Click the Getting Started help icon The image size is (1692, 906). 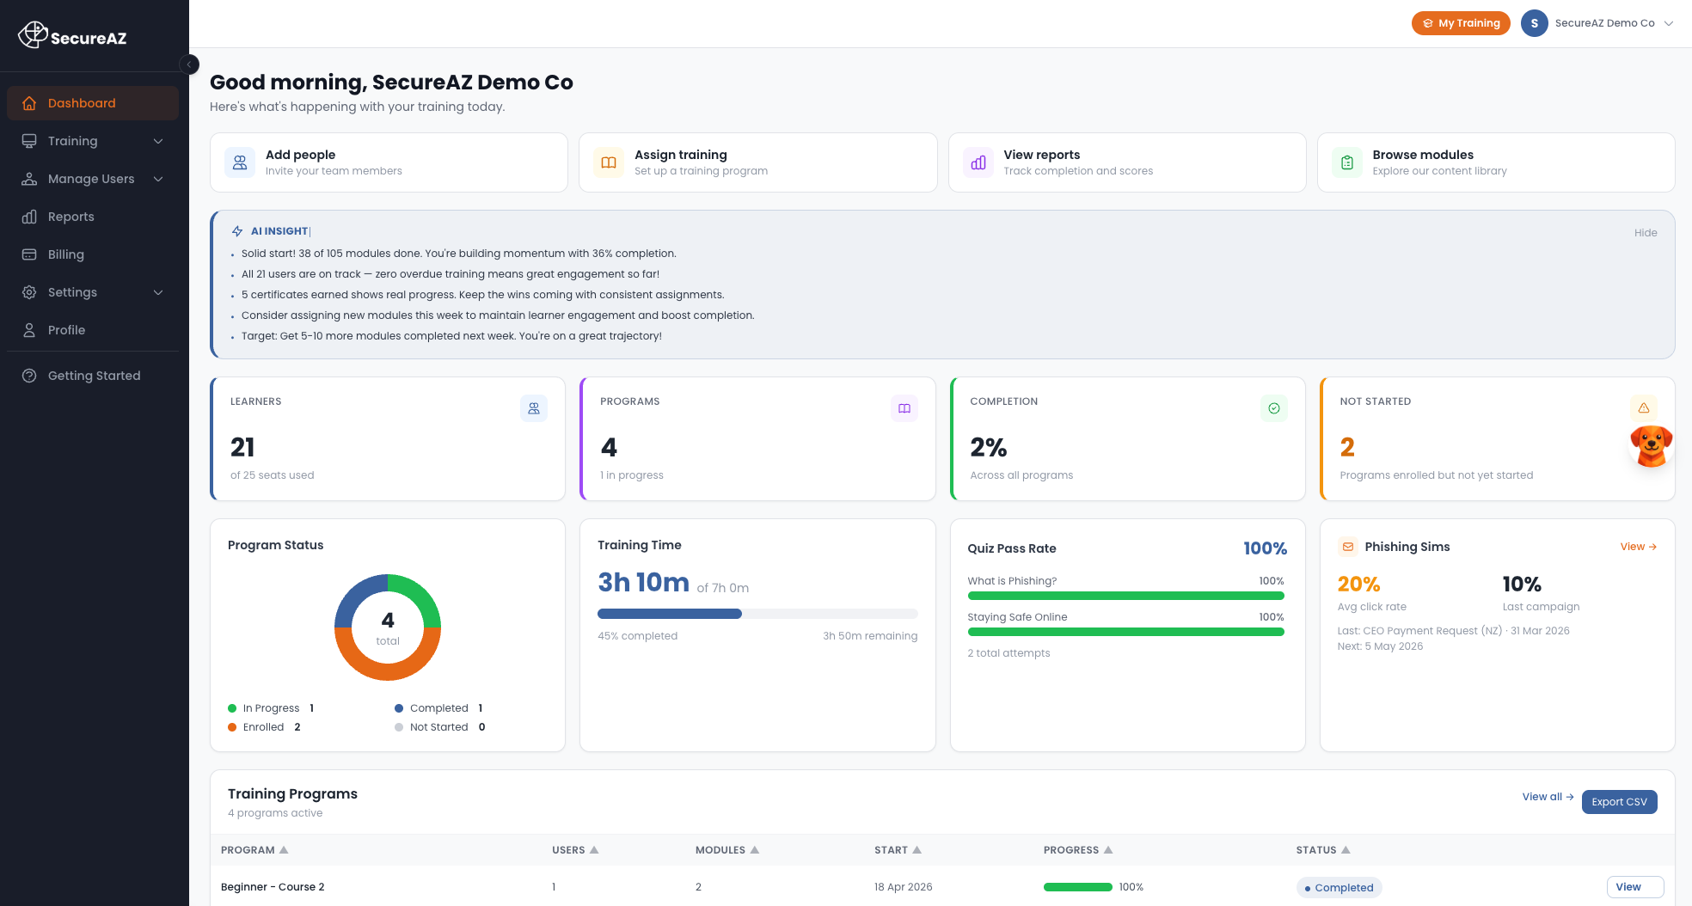[x=29, y=376]
